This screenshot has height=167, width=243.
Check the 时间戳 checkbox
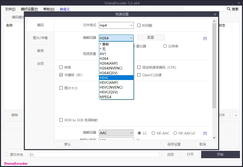[139, 25]
